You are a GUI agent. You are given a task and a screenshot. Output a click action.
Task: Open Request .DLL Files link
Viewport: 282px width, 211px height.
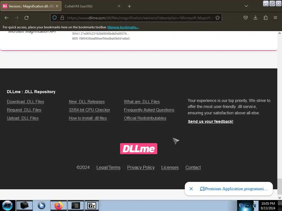pos(24,110)
